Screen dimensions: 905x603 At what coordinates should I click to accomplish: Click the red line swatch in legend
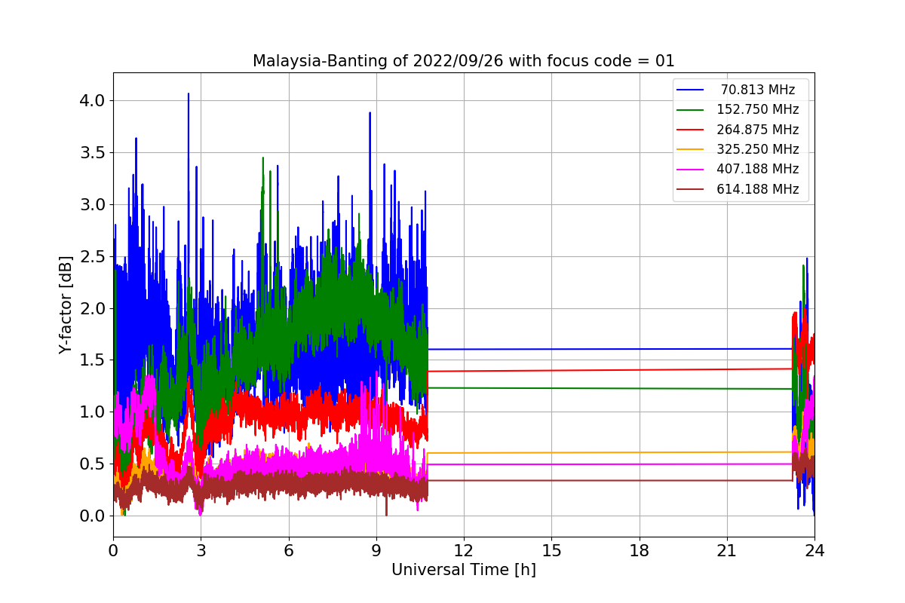690,130
